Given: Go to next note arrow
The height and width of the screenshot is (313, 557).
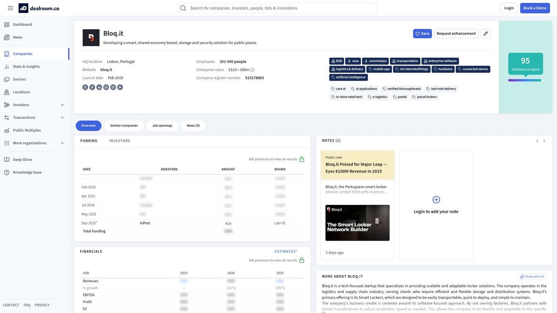Looking at the screenshot, I should click(545, 141).
